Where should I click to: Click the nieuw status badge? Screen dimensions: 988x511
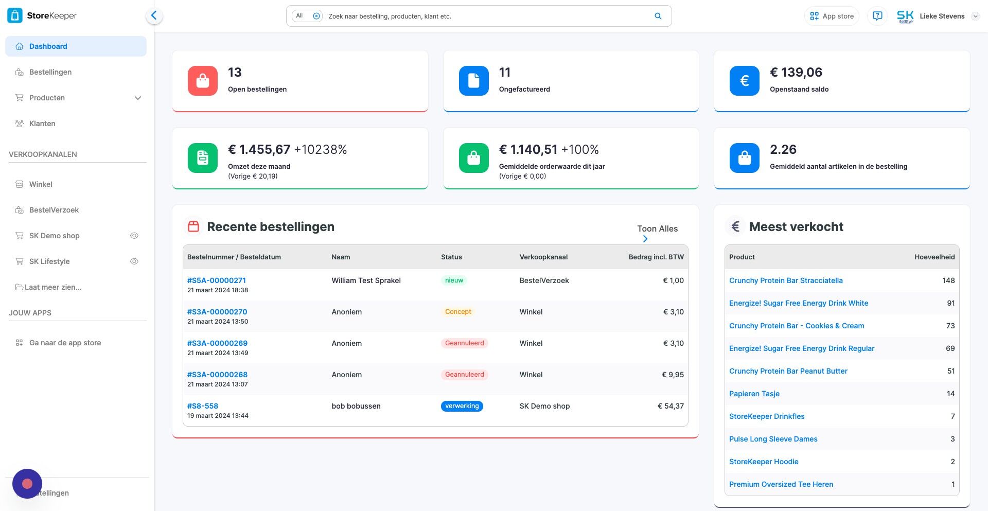pos(454,280)
